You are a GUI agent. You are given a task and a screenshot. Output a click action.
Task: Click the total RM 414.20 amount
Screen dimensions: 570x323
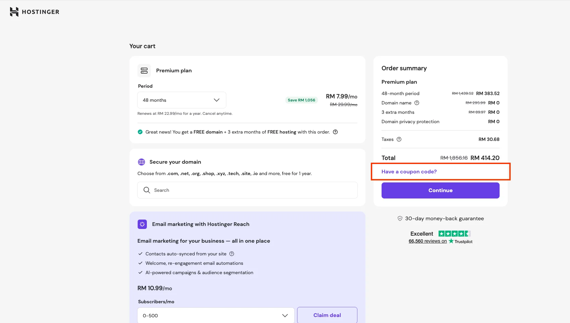[x=485, y=158]
